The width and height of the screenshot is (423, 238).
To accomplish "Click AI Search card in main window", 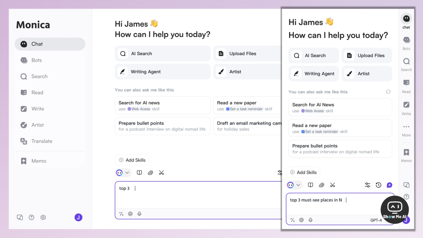I will (163, 53).
